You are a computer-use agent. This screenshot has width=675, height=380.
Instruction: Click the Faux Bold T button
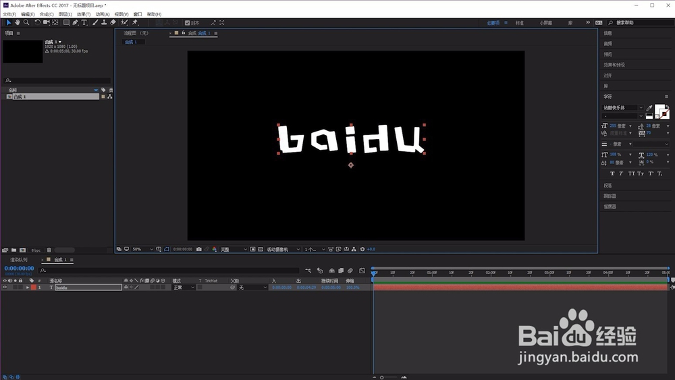point(612,173)
